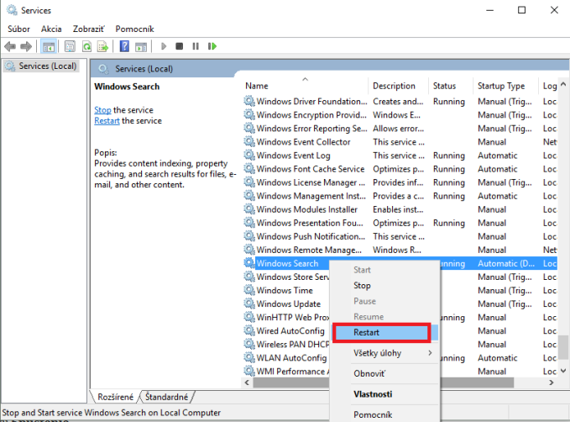
Task: Open Properties toolbar icon
Action: 70,46
